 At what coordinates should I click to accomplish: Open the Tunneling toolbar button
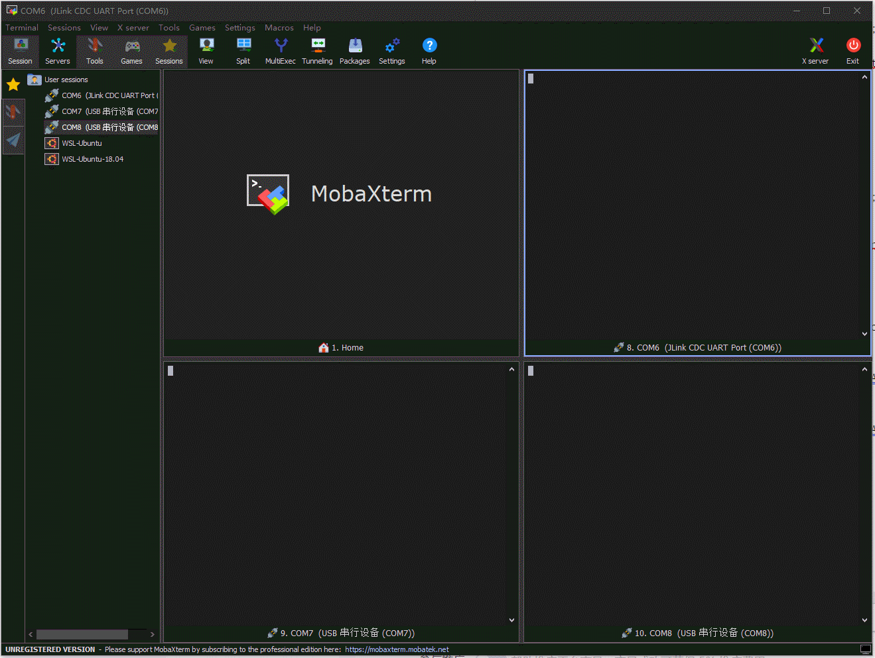click(318, 52)
